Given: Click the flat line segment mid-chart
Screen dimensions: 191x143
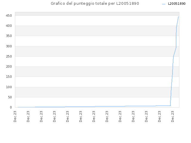Looking at the screenshot, I should coord(95,107).
